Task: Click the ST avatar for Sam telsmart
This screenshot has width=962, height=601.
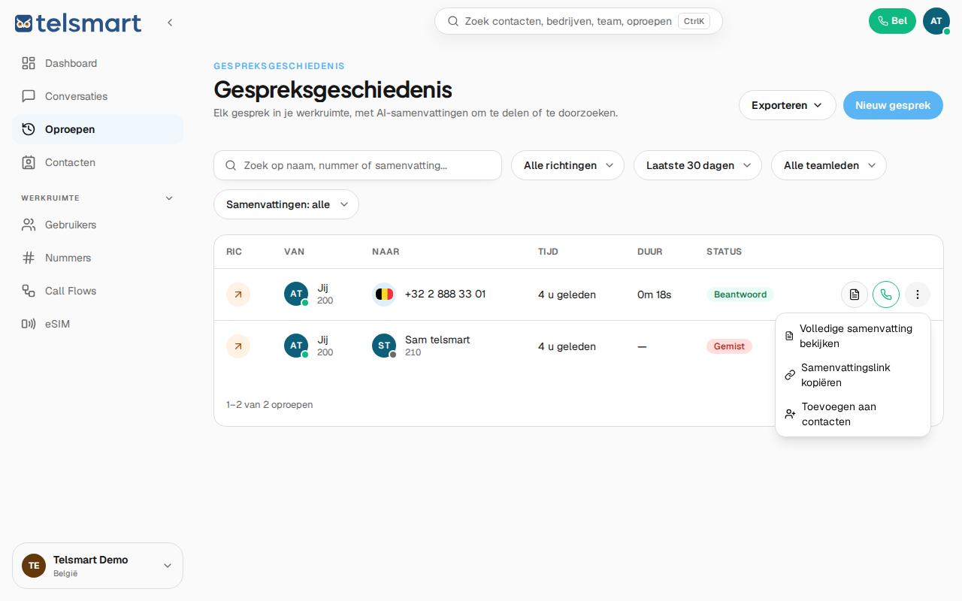Action: tap(384, 346)
